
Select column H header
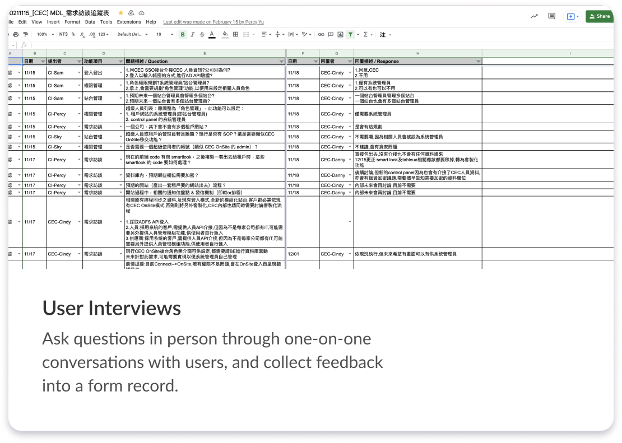(x=417, y=53)
